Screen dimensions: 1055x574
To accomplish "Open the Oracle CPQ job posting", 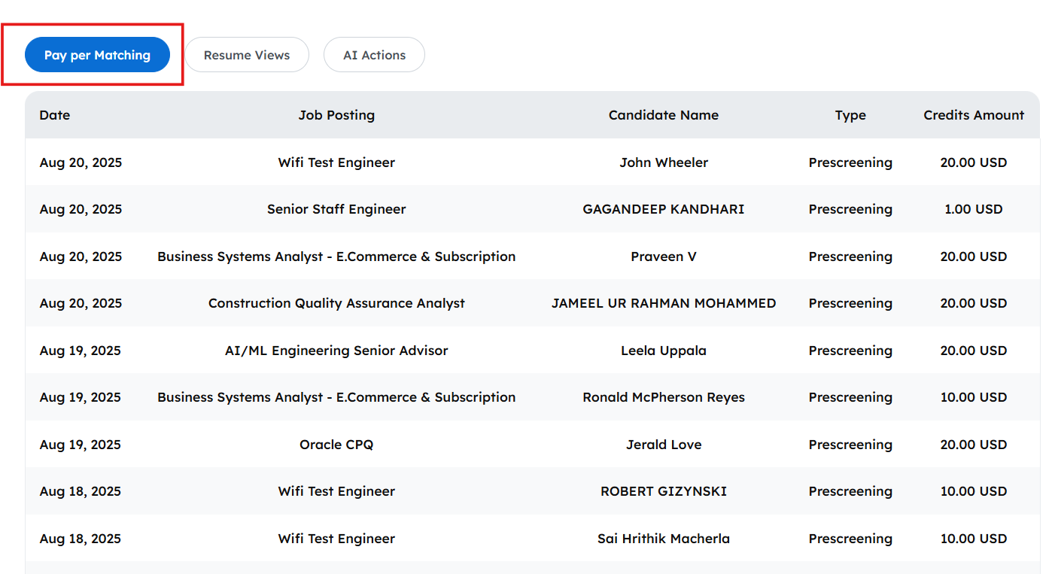I will point(336,445).
